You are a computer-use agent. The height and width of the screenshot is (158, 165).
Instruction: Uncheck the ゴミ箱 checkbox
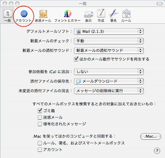[x=40, y=111]
